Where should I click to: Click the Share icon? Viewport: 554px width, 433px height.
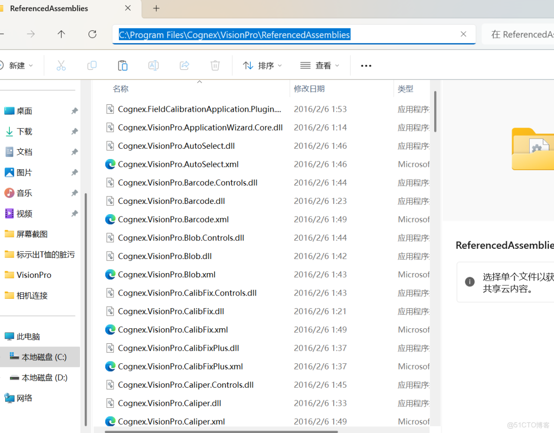pos(184,65)
